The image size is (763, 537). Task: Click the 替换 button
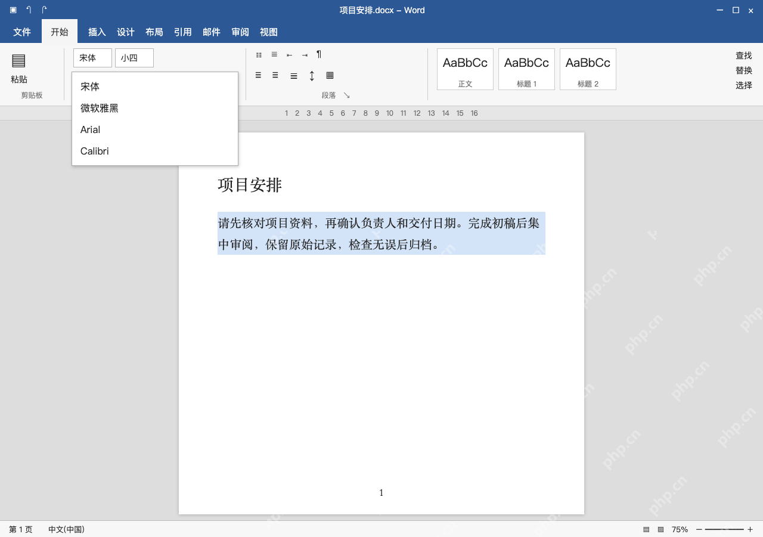click(x=744, y=70)
